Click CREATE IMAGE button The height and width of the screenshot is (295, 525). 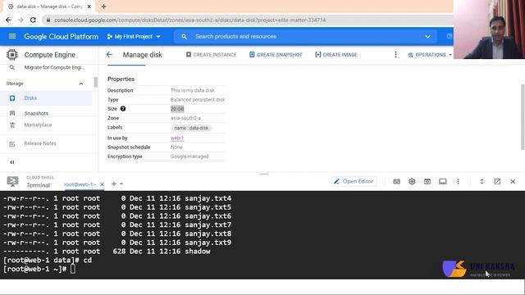point(336,55)
